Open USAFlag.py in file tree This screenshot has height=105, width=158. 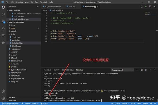16,46
